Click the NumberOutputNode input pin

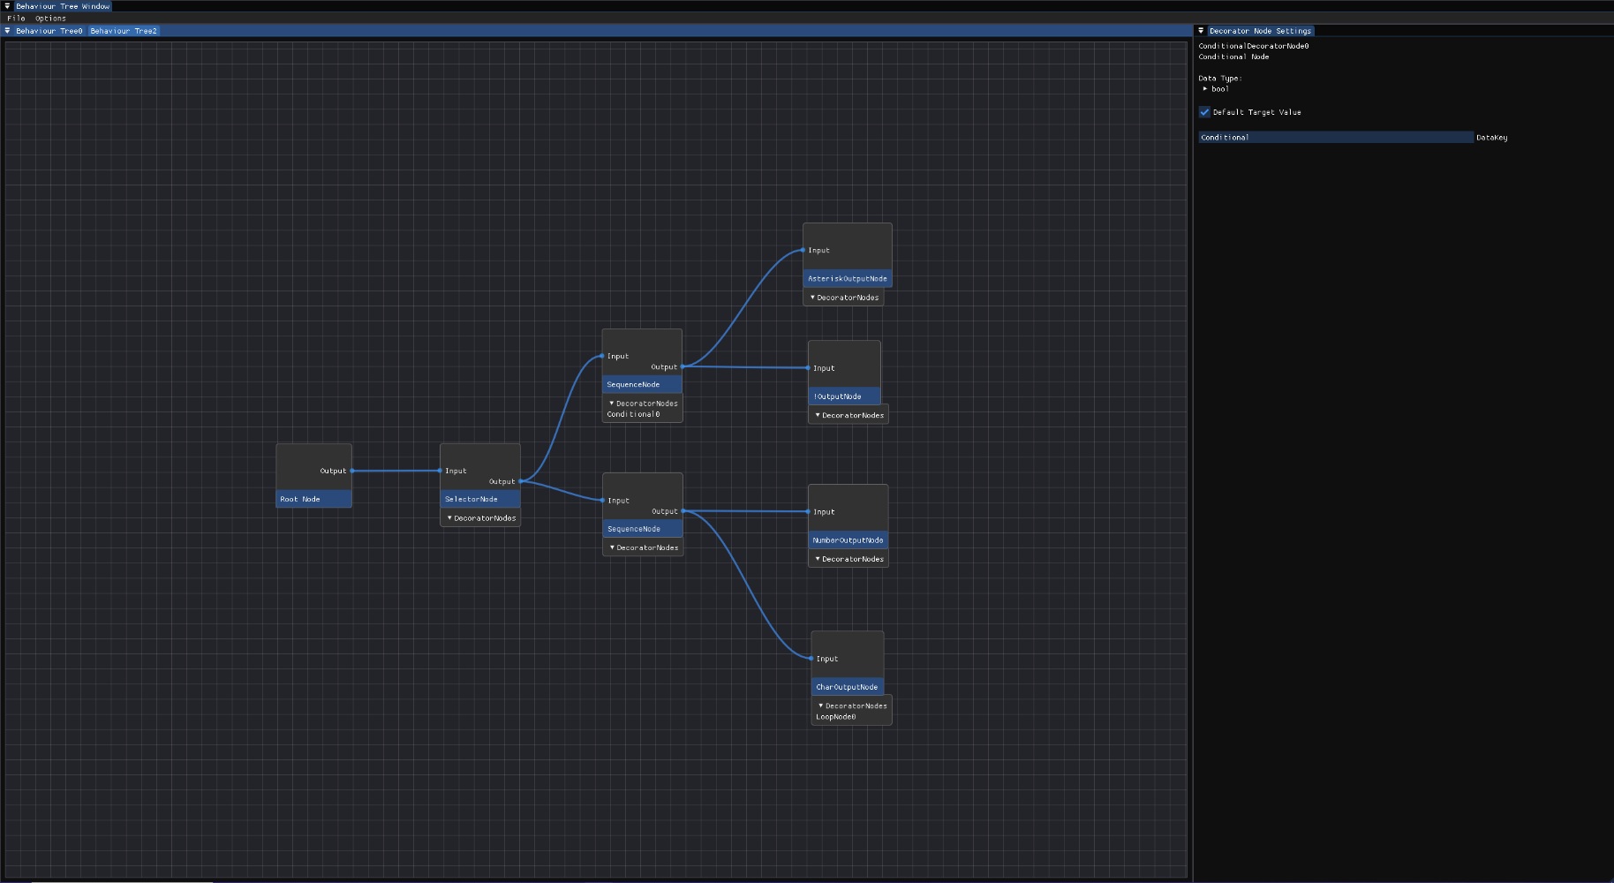(x=808, y=512)
